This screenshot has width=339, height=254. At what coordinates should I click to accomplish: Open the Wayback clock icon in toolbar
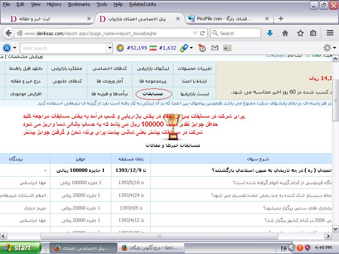(x=202, y=48)
